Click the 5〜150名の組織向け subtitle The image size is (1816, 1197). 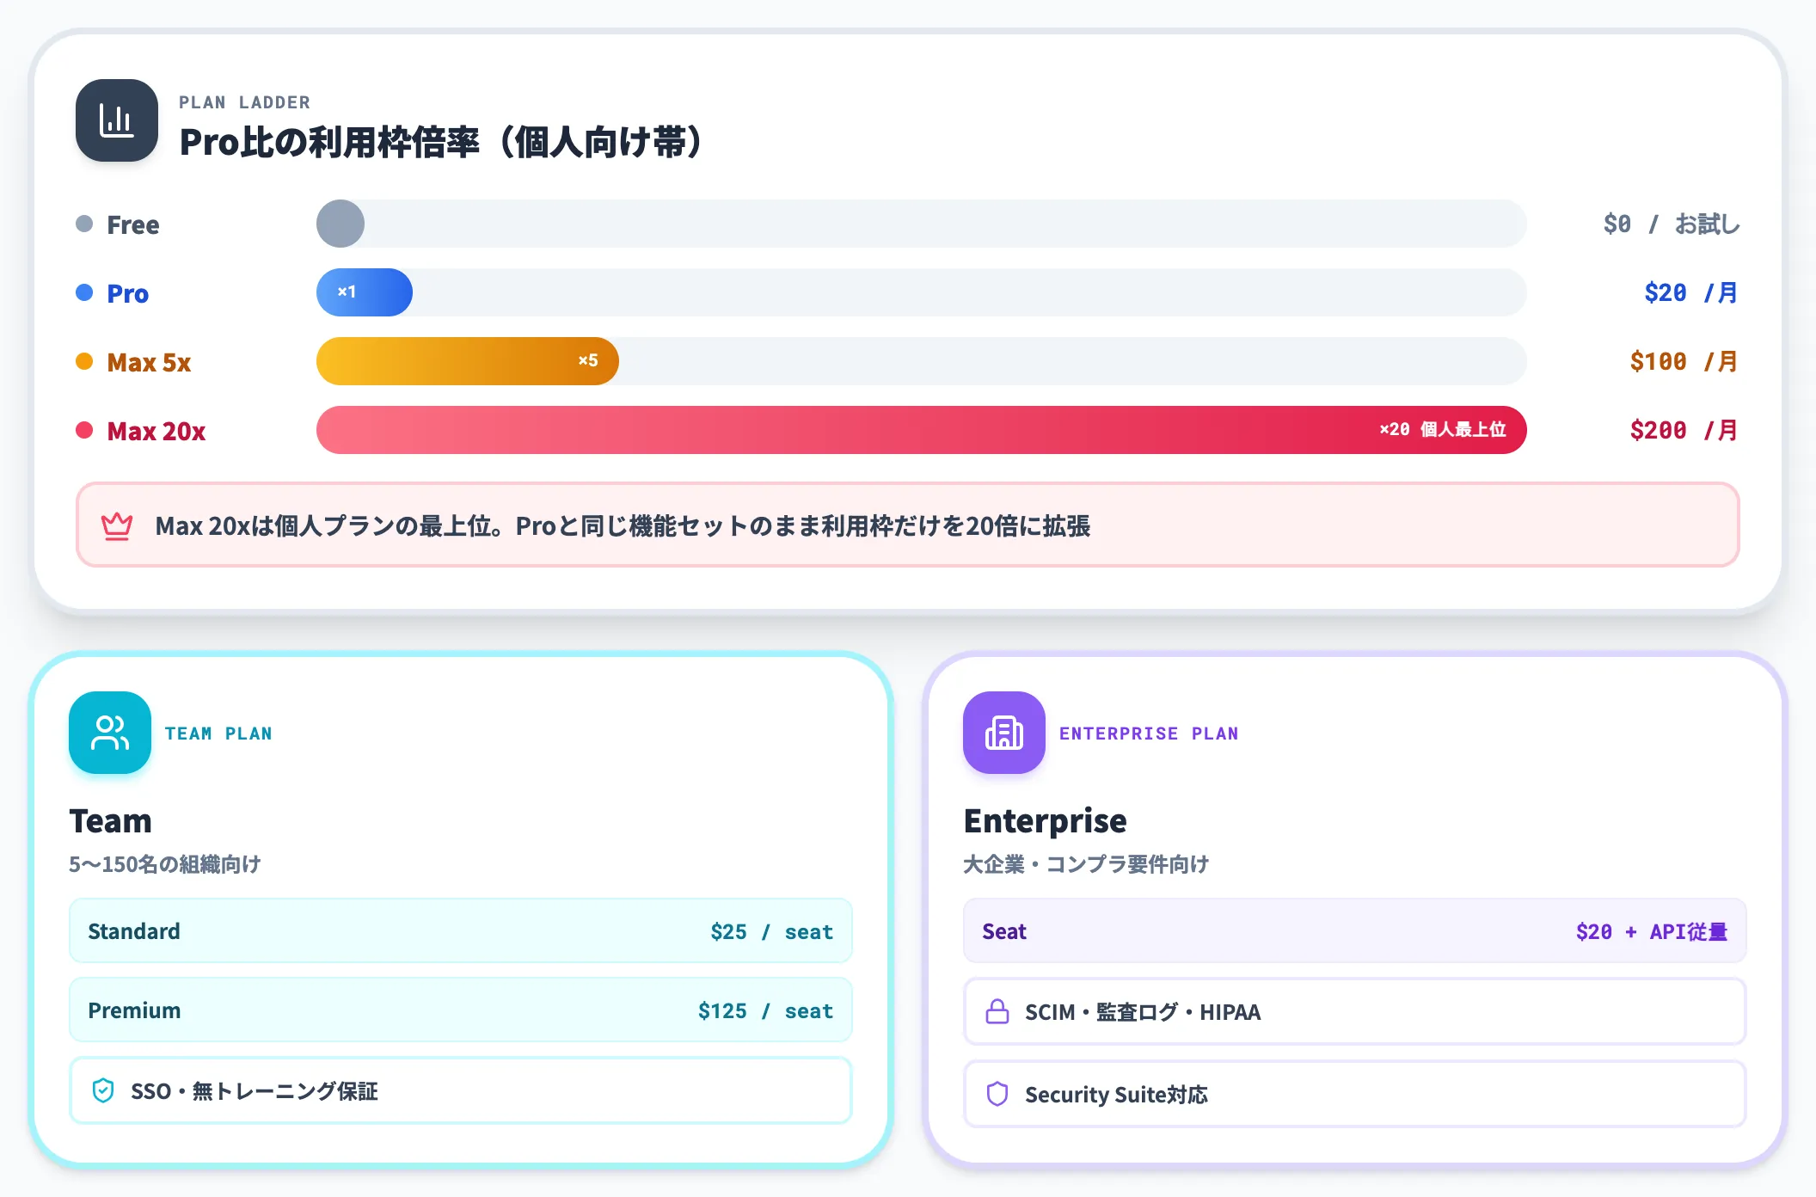[165, 864]
